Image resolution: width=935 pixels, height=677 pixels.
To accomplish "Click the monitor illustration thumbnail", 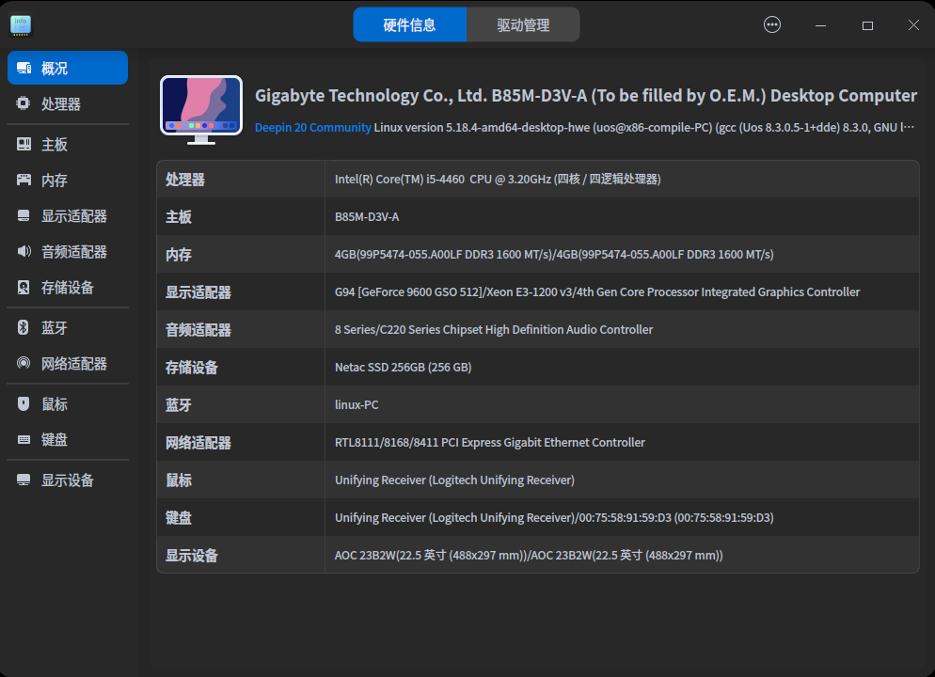I will point(201,106).
